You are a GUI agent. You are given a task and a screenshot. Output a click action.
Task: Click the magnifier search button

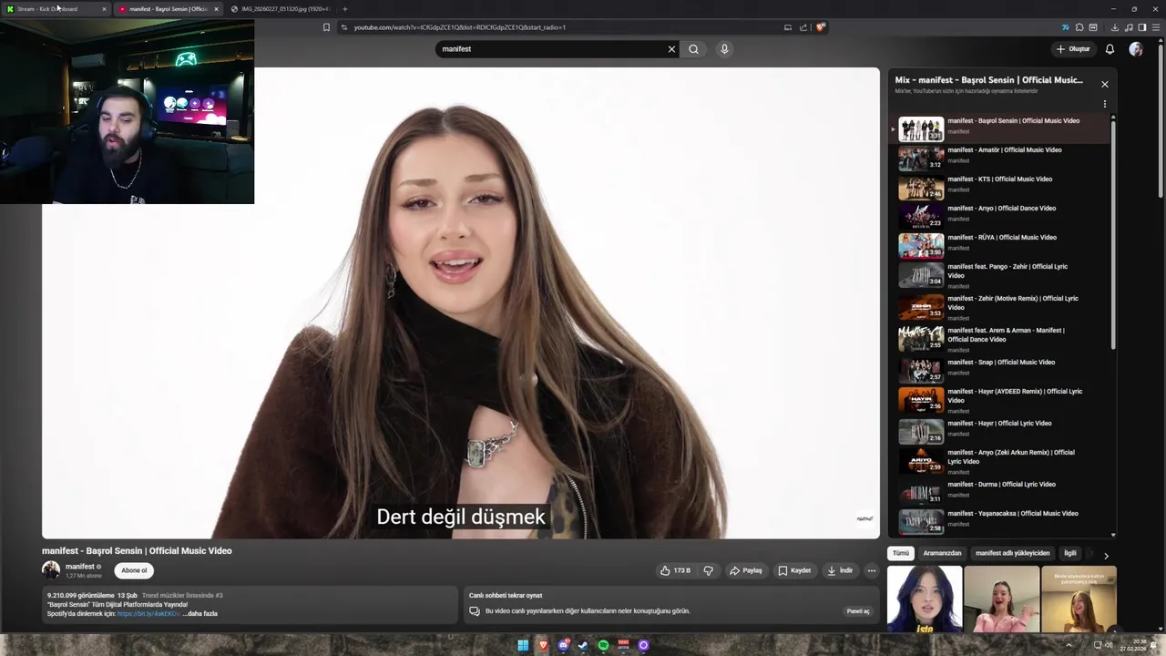point(693,49)
